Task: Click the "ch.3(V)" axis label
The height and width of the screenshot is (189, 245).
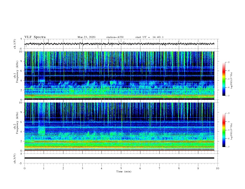Action: click(x=15, y=158)
